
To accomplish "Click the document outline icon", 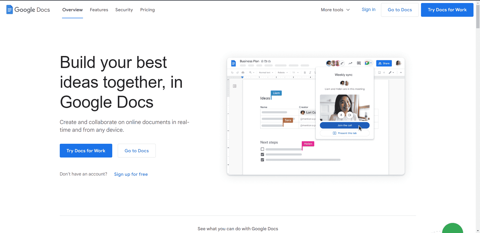I will click(234, 86).
